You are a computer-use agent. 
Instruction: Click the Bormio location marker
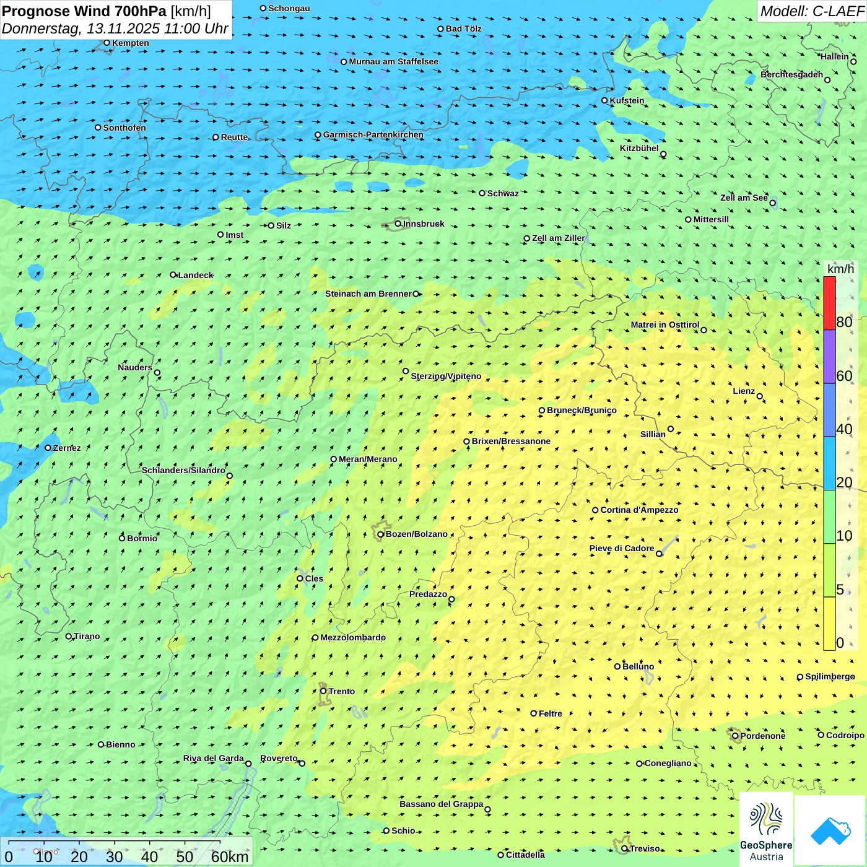(122, 538)
